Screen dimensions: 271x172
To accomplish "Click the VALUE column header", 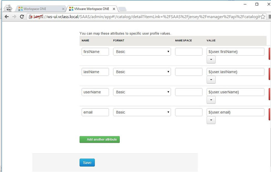I will tap(211, 41).
